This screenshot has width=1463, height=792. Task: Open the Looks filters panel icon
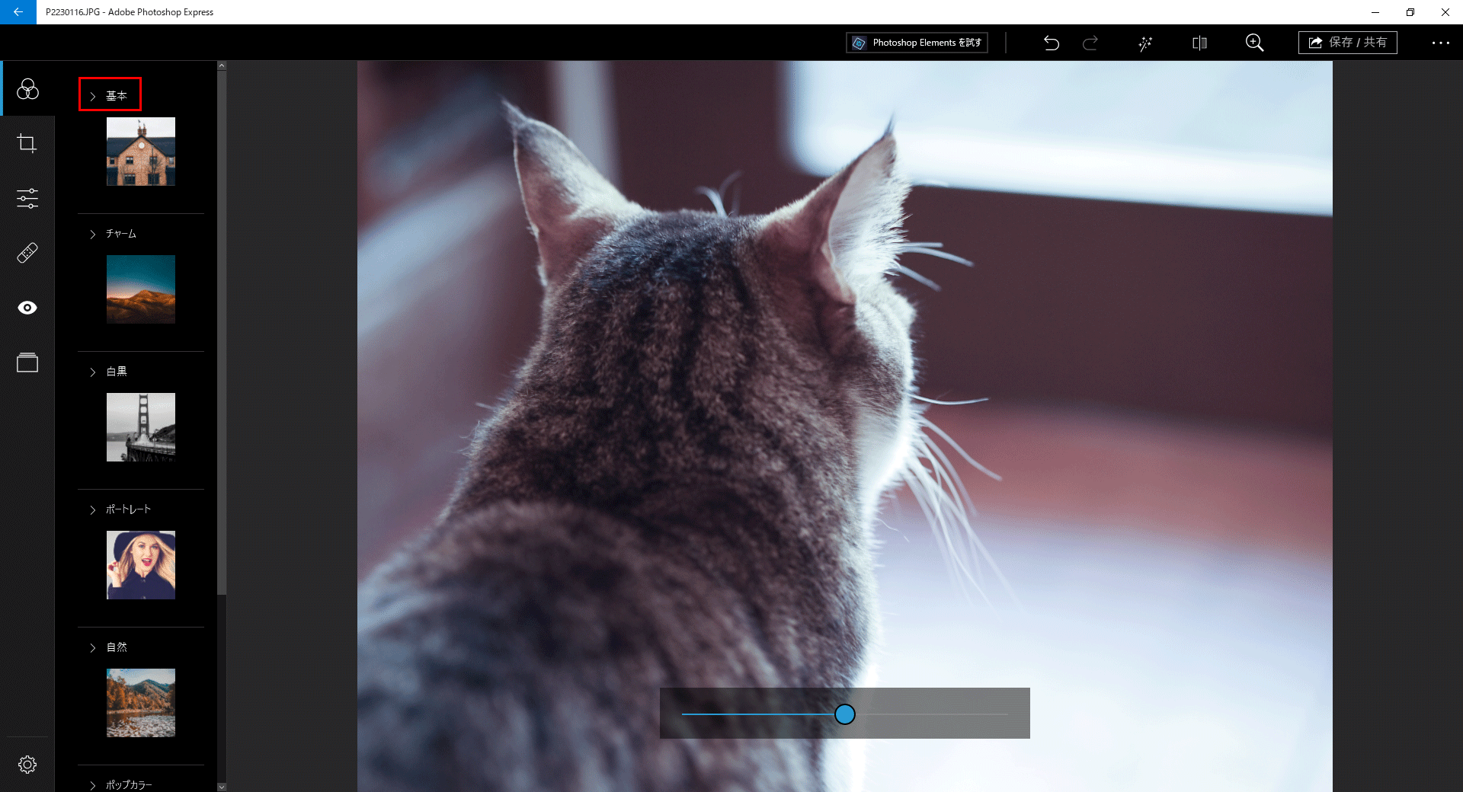(27, 89)
